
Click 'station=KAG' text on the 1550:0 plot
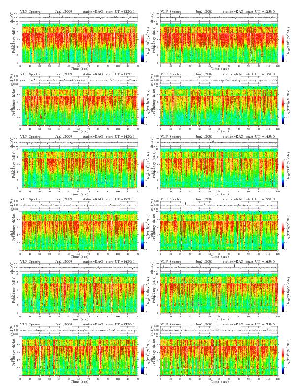tap(233, 199)
